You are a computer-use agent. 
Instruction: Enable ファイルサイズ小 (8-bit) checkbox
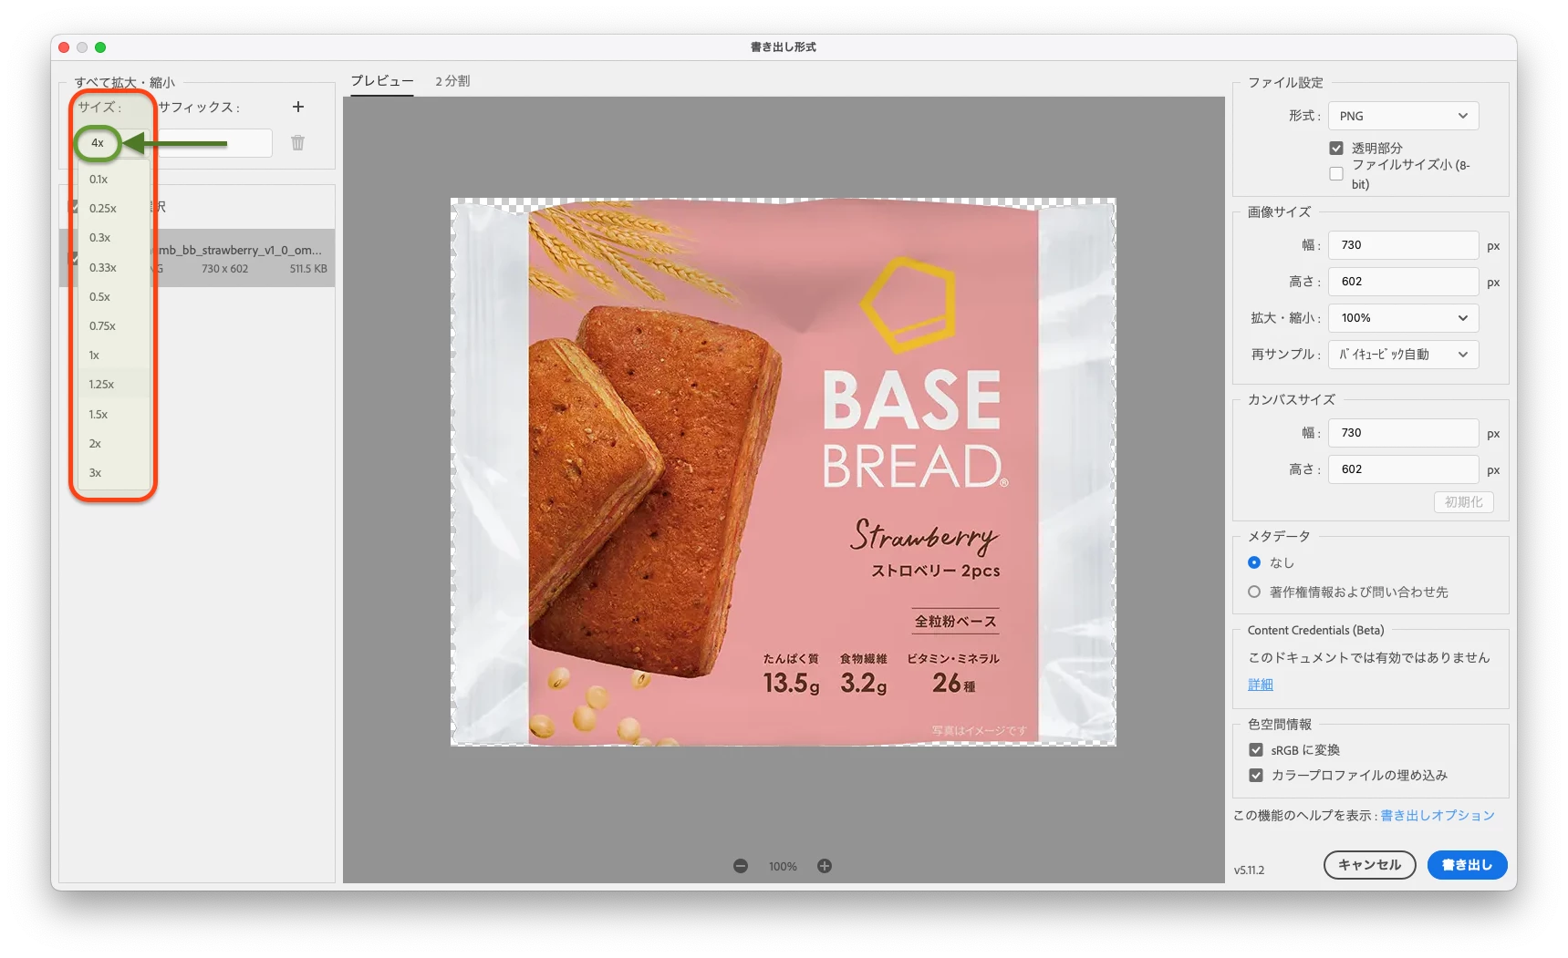point(1336,173)
